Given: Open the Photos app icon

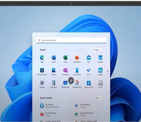Looking at the screenshot, I should tap(54, 70).
